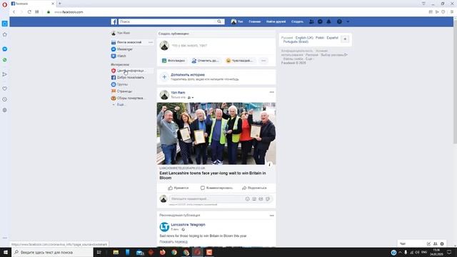The height and width of the screenshot is (257, 457).
Task: Open Opera sidebar WhatsApp icon
Action: 5,60
